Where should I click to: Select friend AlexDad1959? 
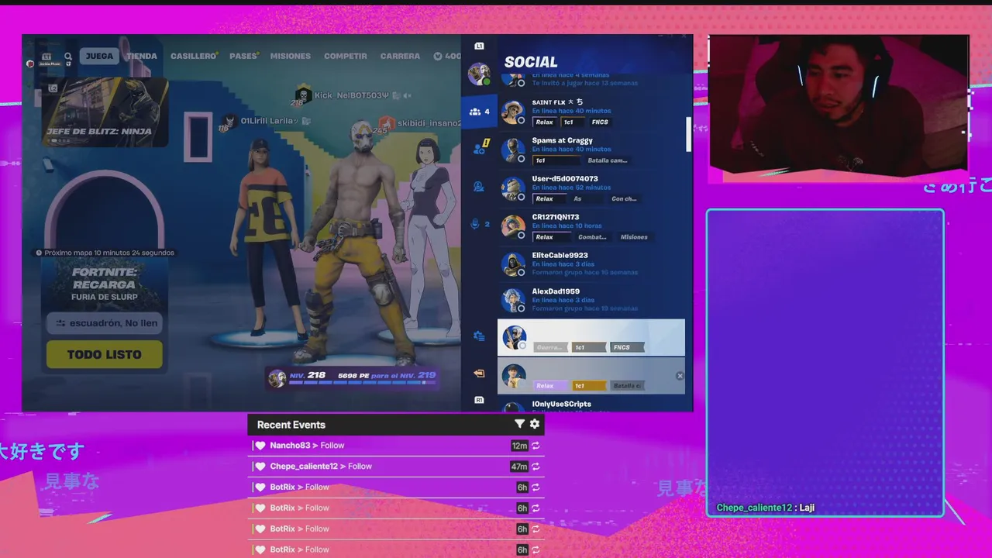tap(591, 299)
